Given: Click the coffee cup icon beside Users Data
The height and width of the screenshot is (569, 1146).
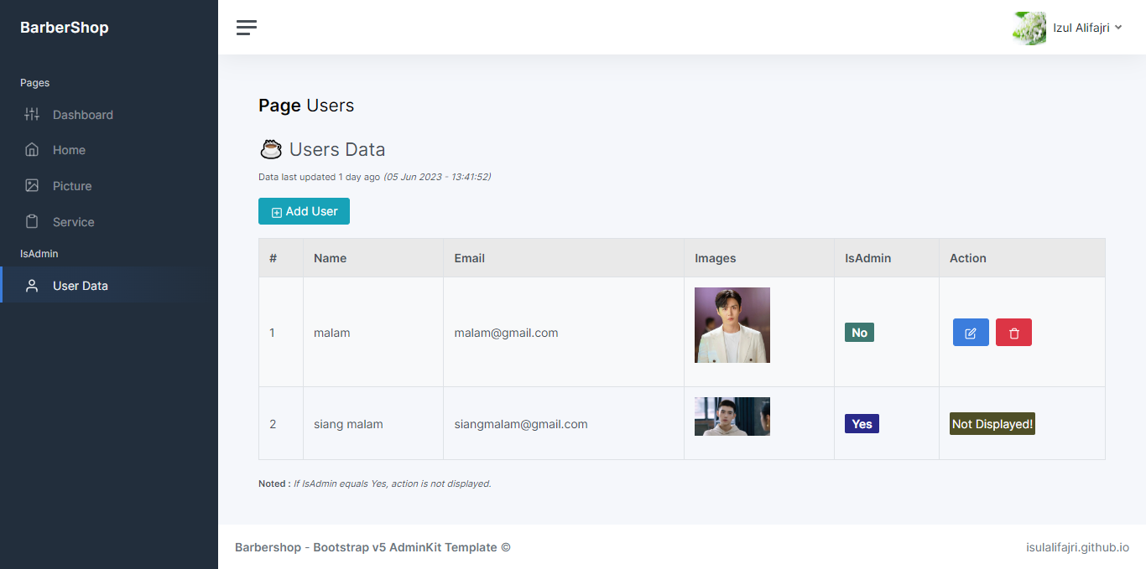Looking at the screenshot, I should click(270, 149).
